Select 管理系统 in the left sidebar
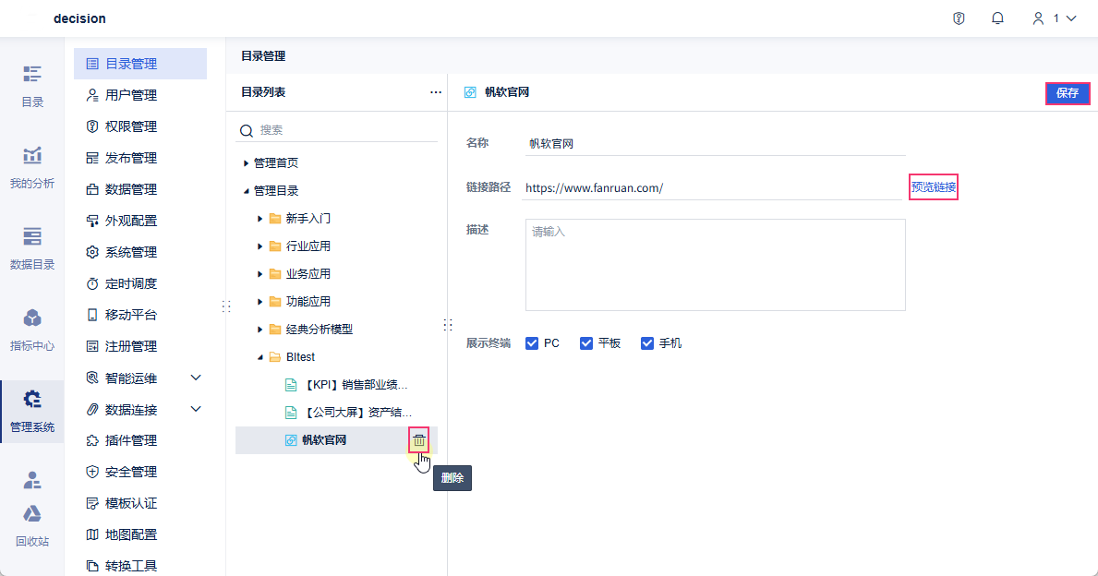1098x576 pixels. tap(32, 412)
